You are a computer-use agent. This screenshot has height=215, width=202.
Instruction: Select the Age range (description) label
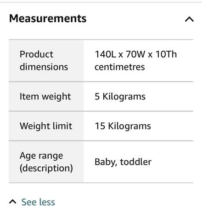coord(46,162)
